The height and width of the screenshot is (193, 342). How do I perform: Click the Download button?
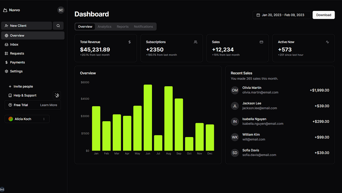click(323, 15)
